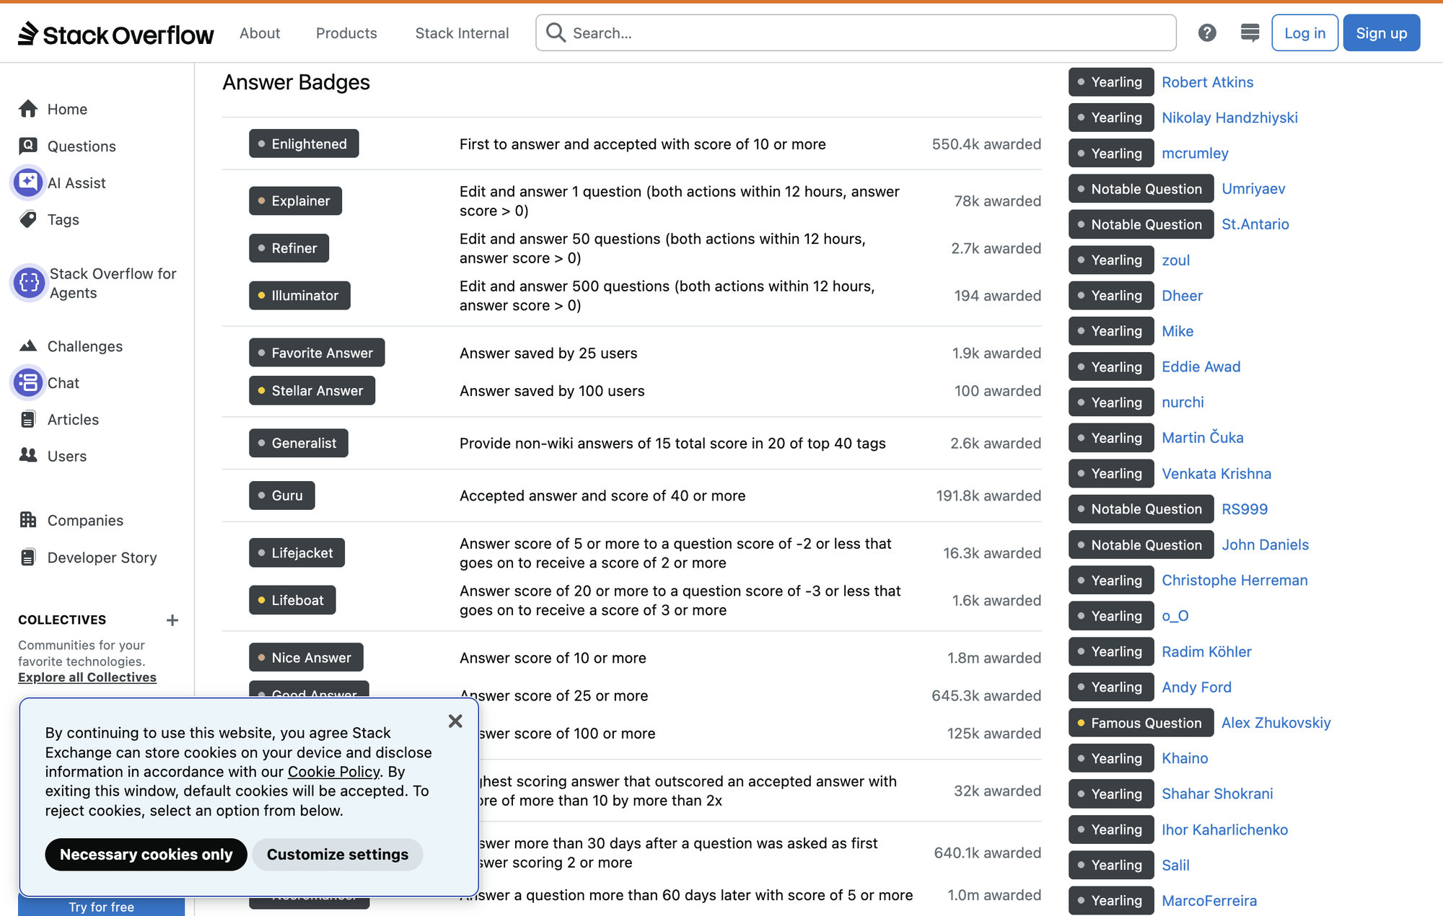
Task: Click the Developer Story icon
Action: click(28, 557)
